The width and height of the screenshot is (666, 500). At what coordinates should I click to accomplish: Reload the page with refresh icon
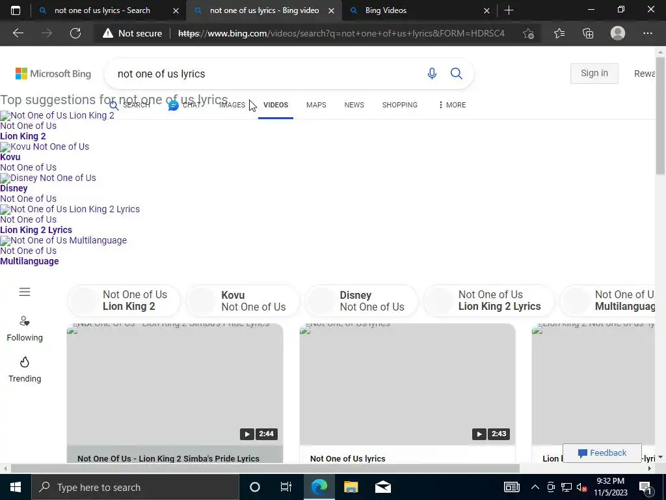[75, 33]
